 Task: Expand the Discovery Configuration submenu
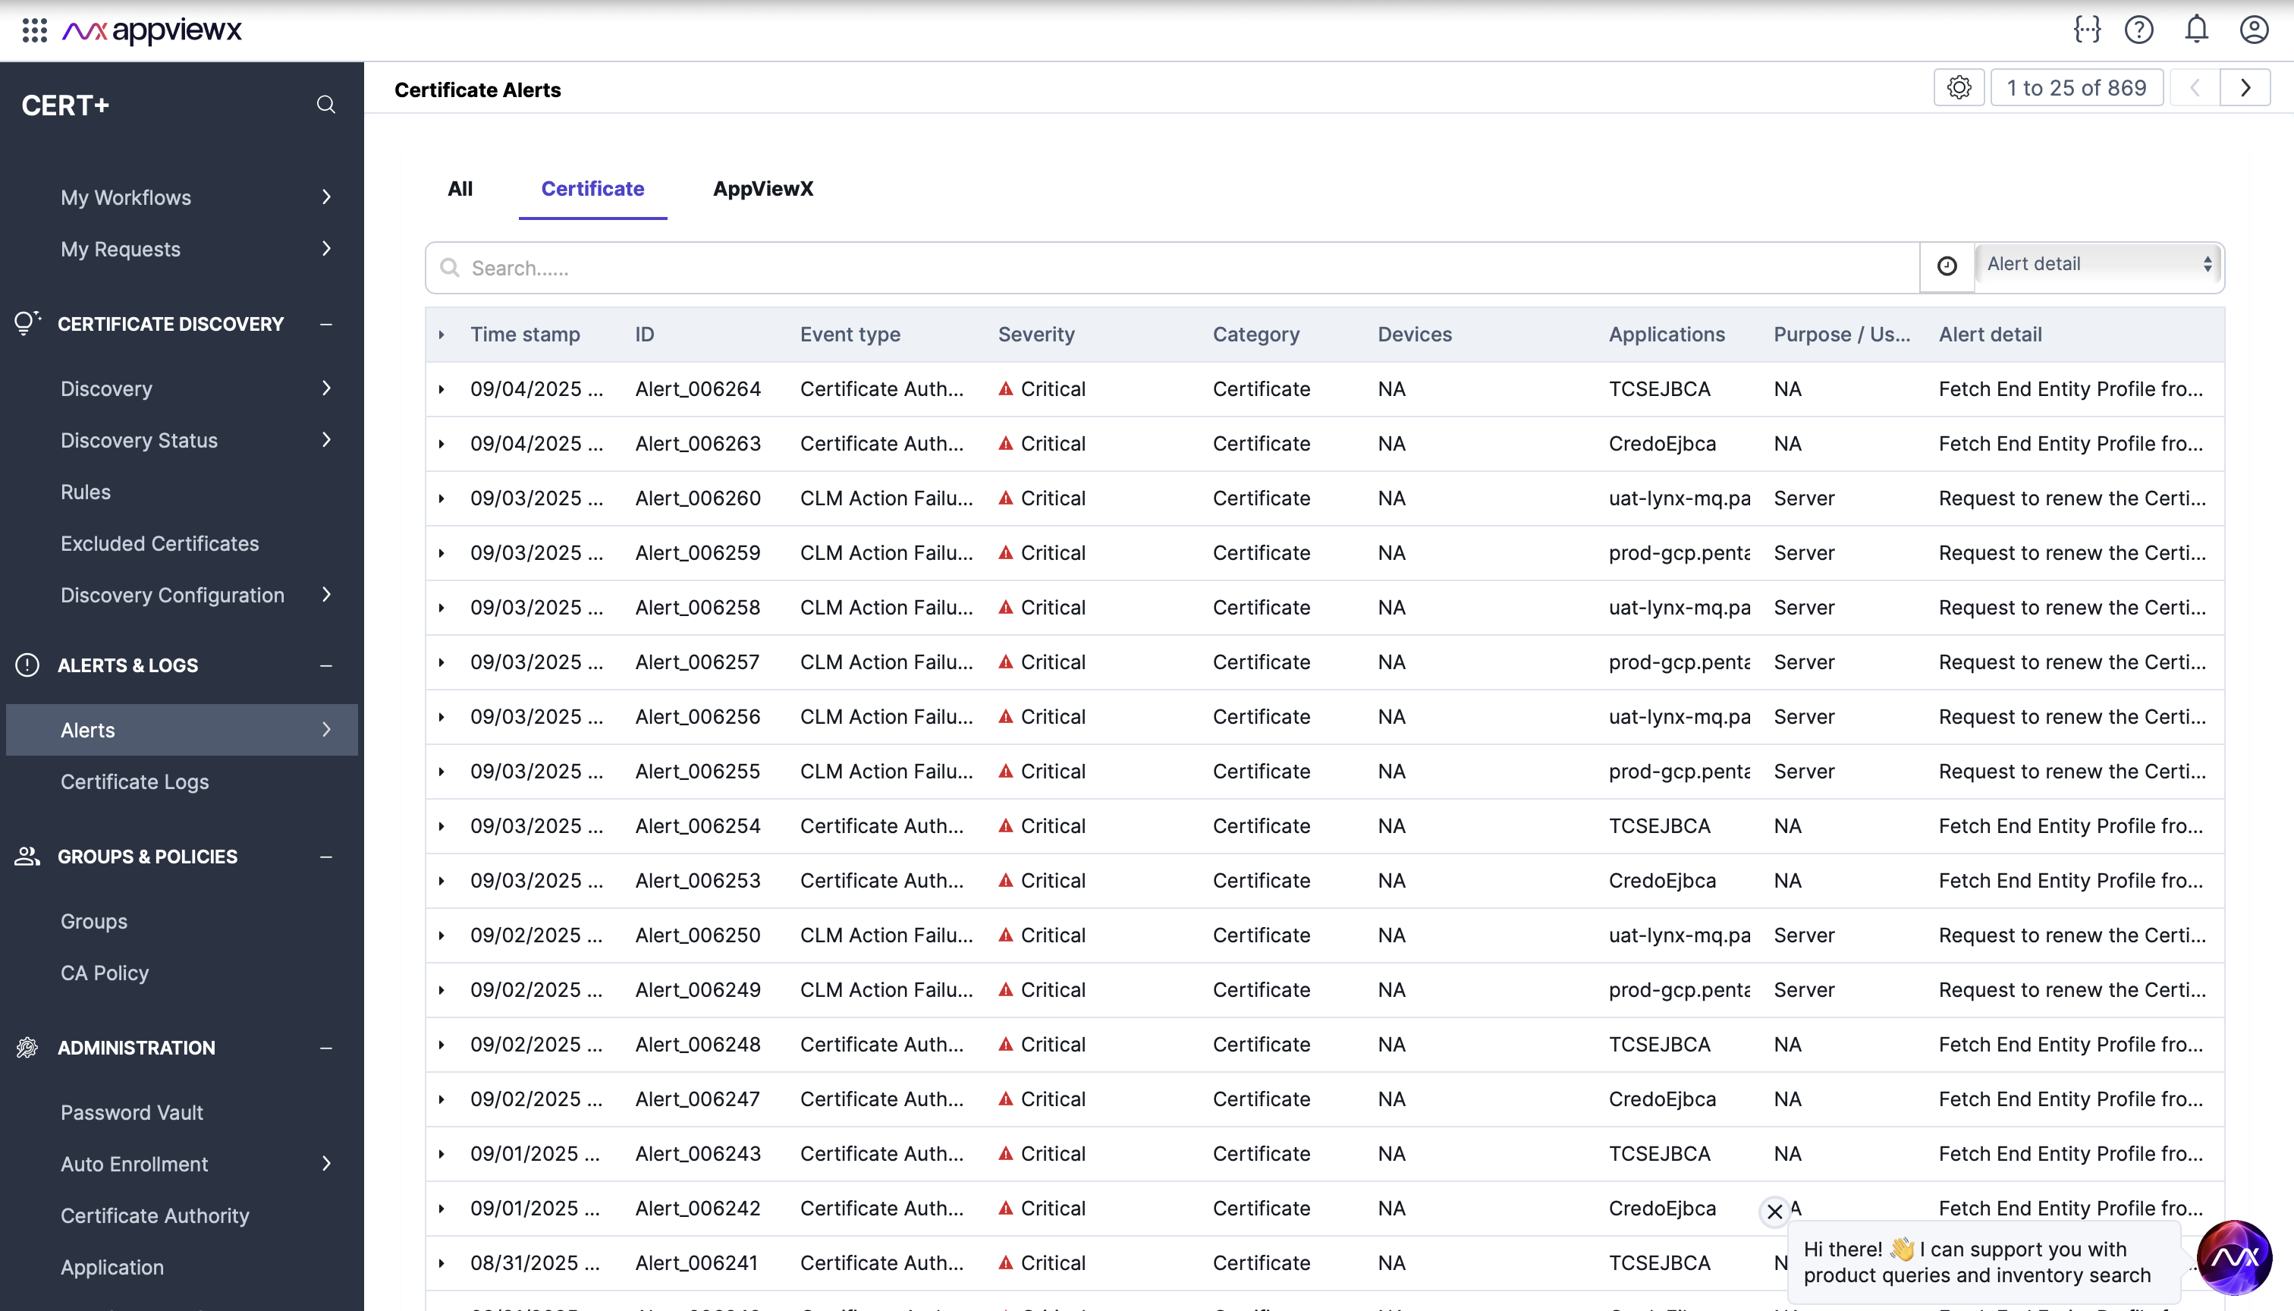pyautogui.click(x=326, y=594)
